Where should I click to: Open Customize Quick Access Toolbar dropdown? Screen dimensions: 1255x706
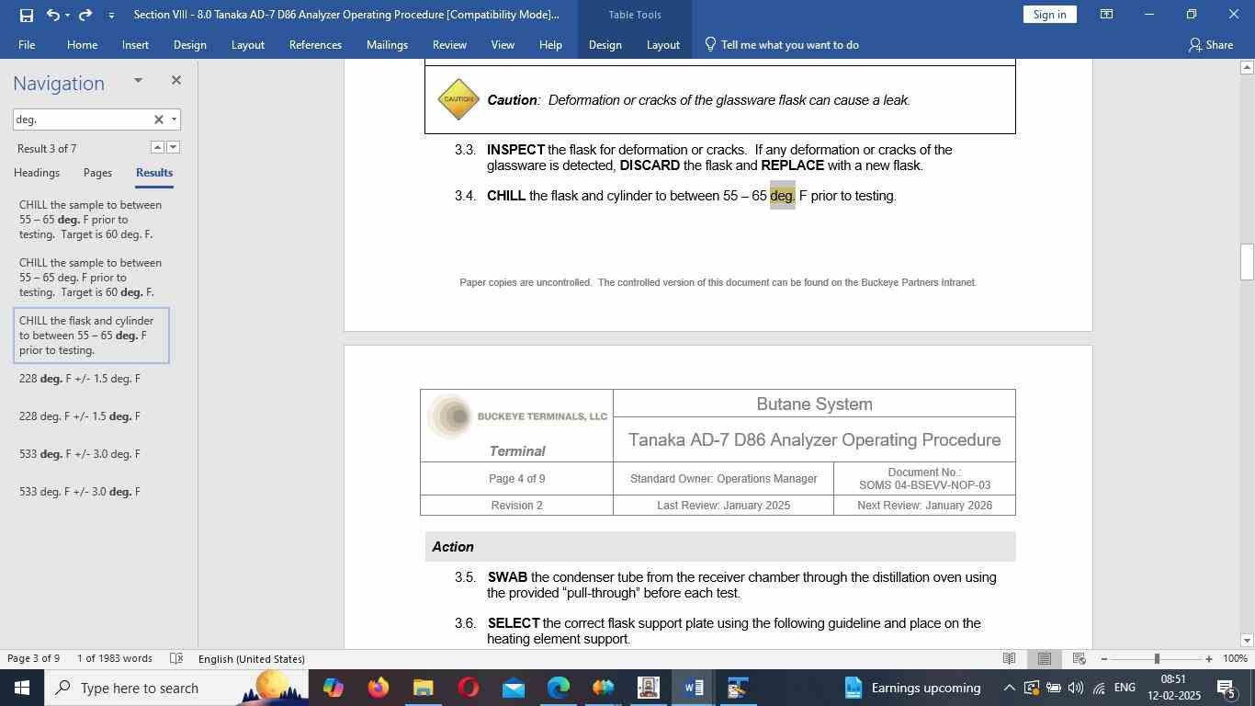tap(111, 16)
